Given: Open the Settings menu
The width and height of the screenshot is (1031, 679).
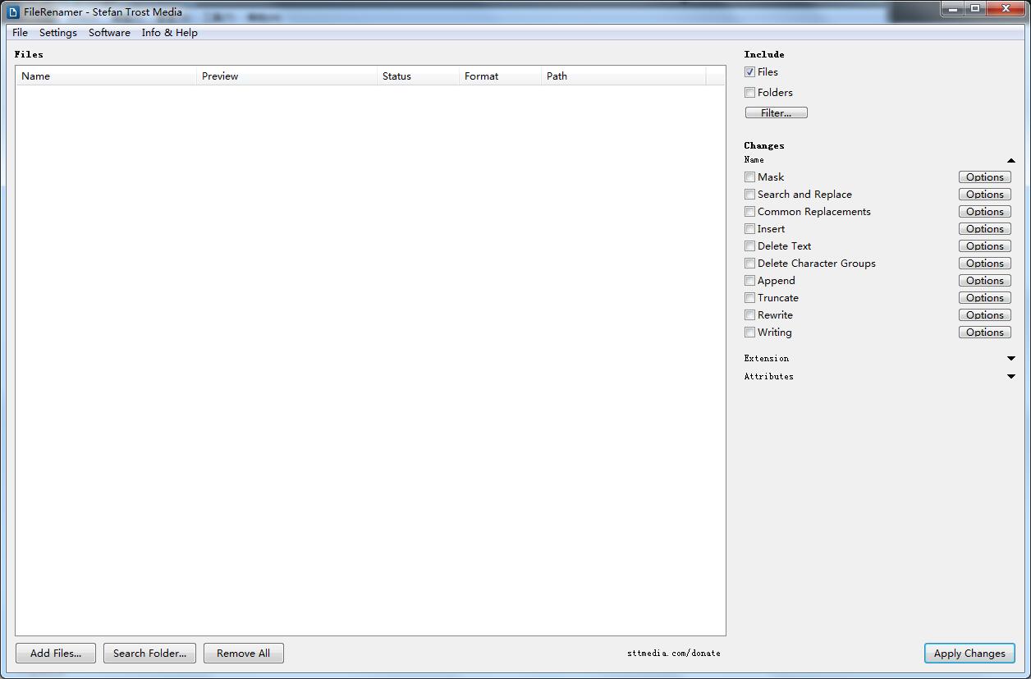Looking at the screenshot, I should pyautogui.click(x=57, y=33).
